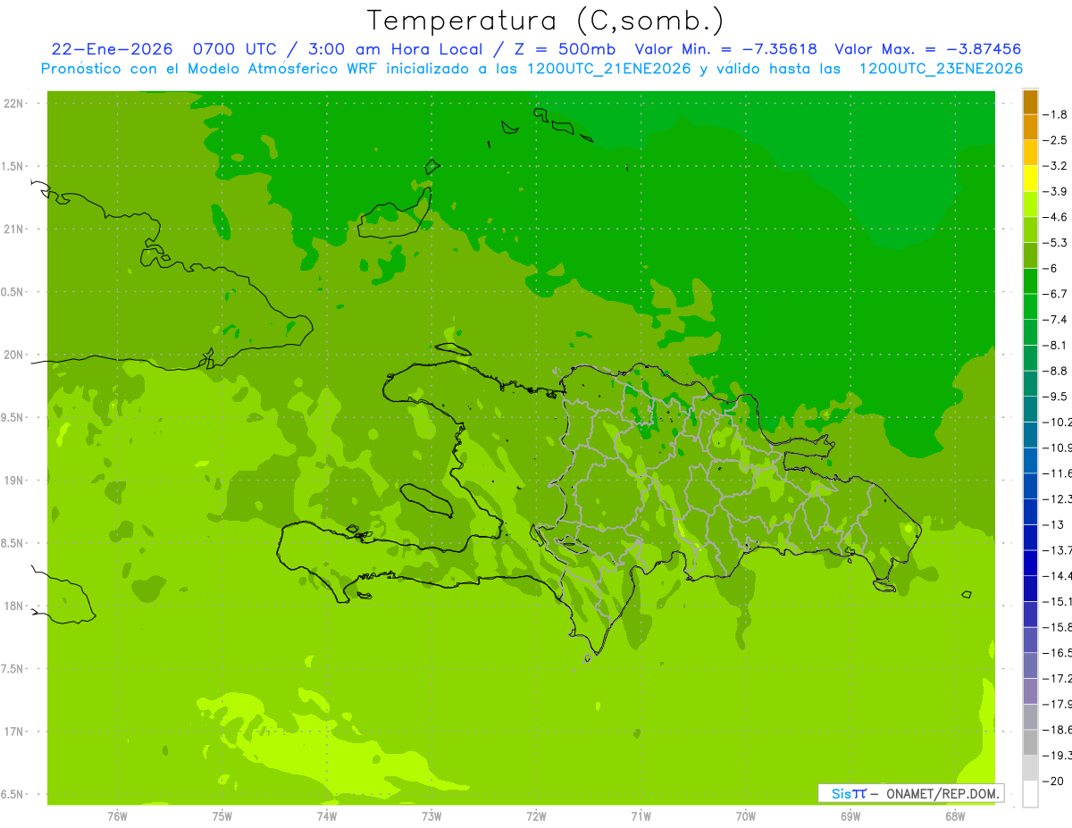The height and width of the screenshot is (828, 1072).
Task: Click the '72W' longitude label
Action: (537, 815)
